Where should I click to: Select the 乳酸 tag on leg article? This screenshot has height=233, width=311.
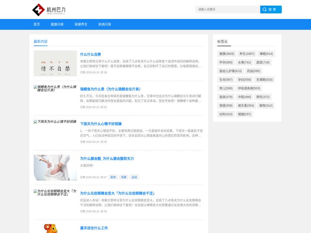click(x=124, y=177)
